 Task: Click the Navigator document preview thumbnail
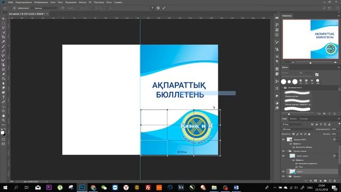coord(310,39)
